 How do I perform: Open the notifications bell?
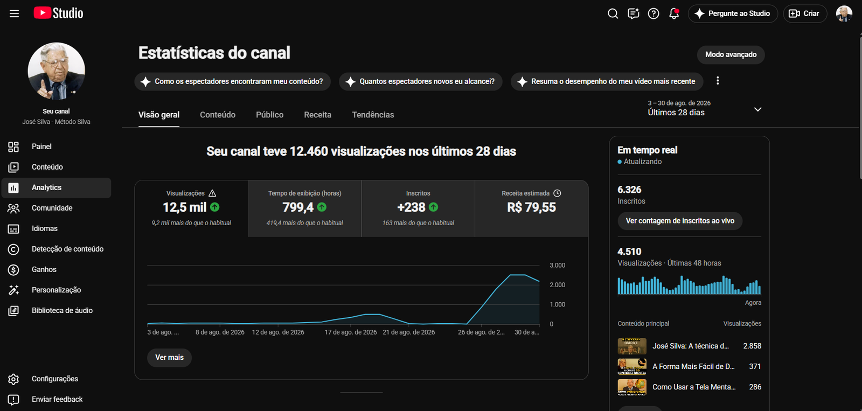point(674,13)
